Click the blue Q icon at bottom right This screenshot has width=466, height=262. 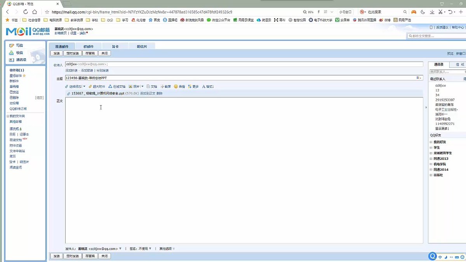pos(433,256)
